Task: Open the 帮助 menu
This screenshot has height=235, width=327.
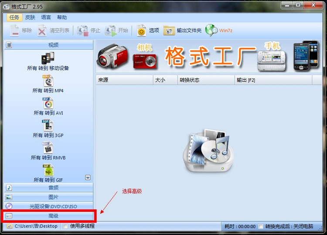Action: tap(62, 17)
